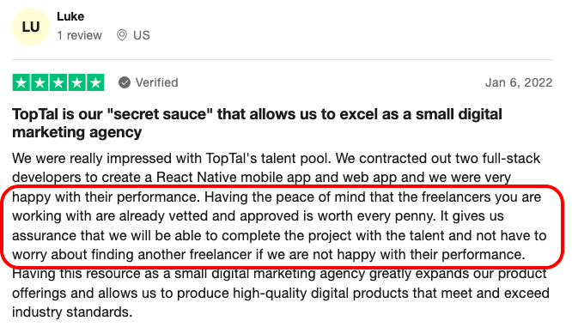
Task: Click the 'Verified' label text
Action: click(x=157, y=82)
